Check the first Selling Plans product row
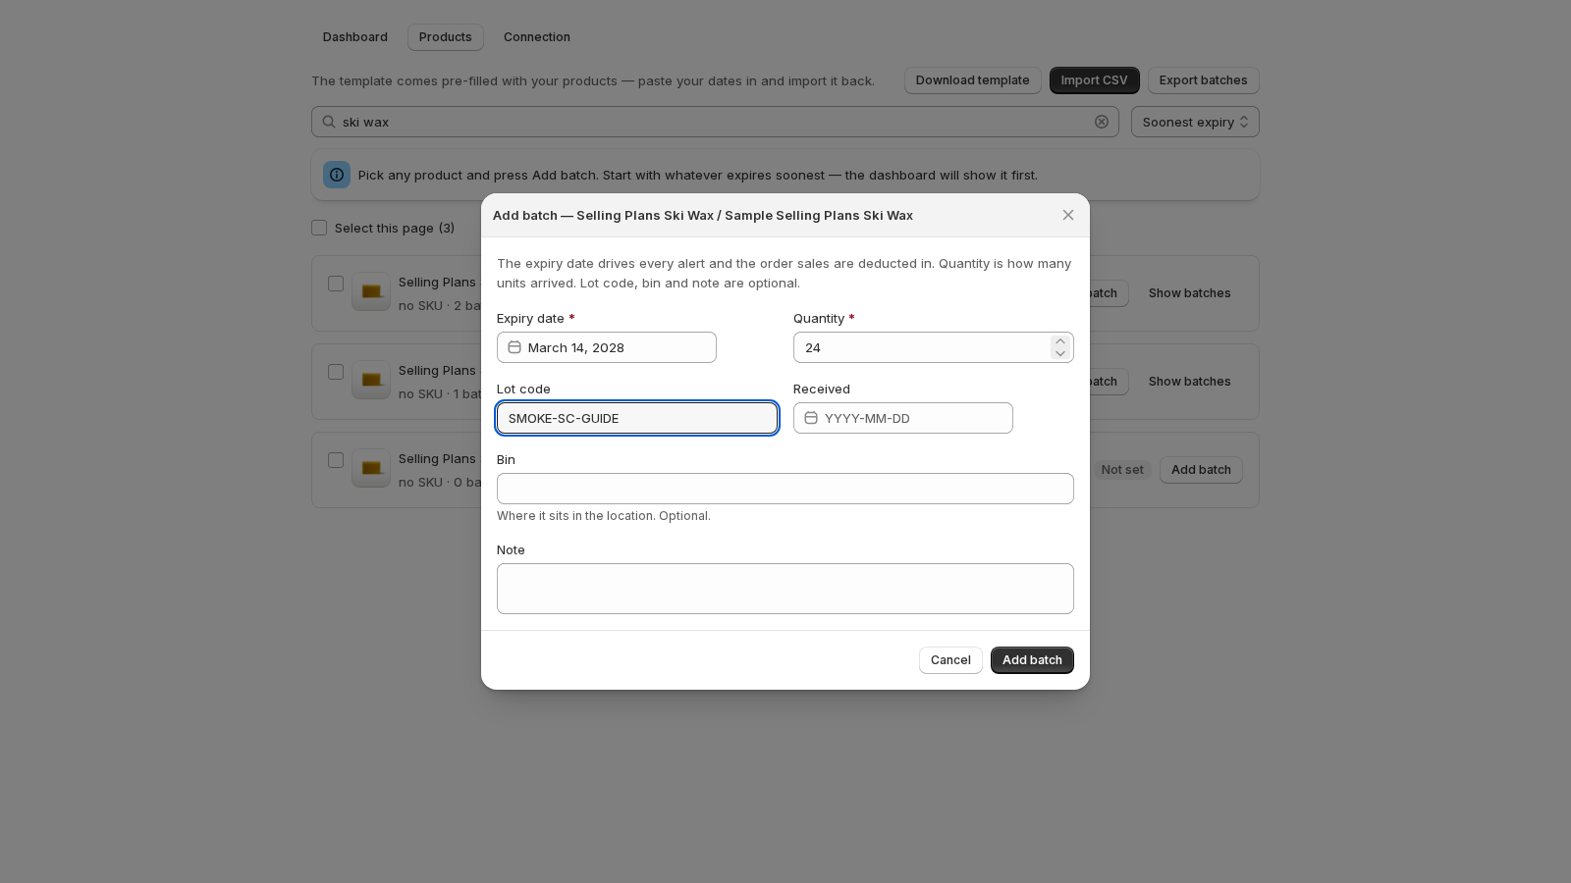 tap(336, 284)
